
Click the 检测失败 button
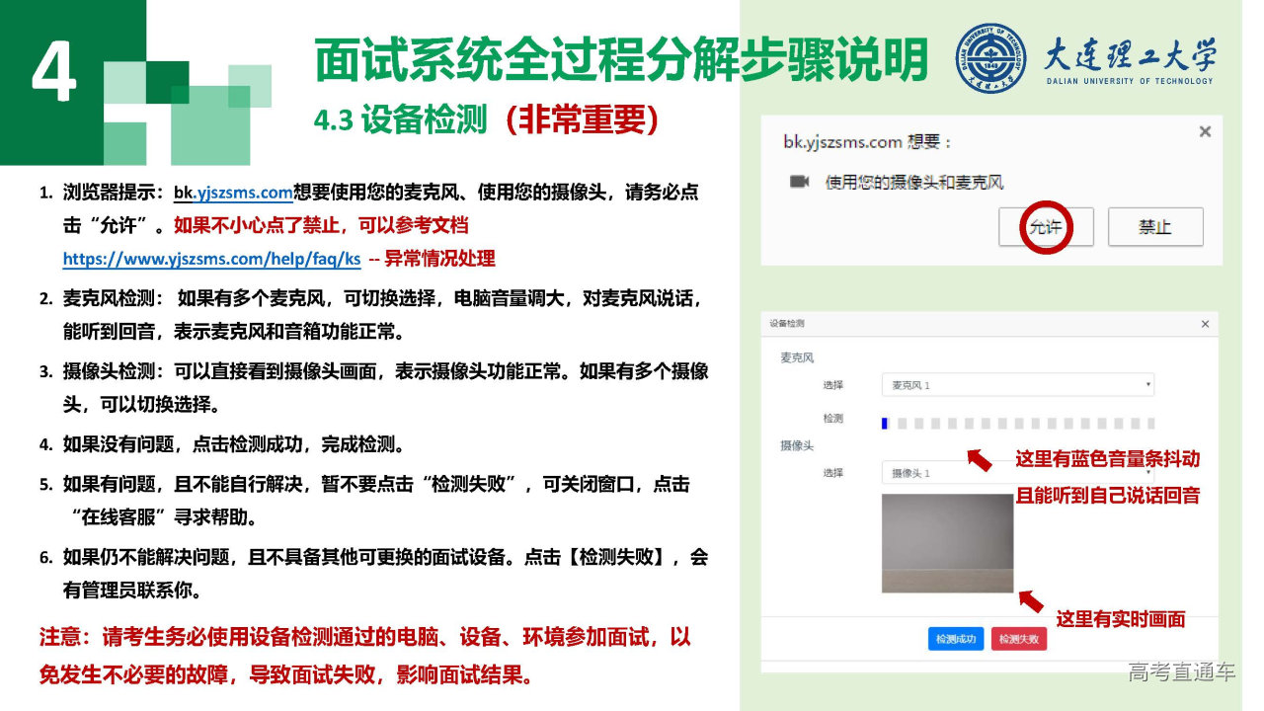coord(1019,639)
